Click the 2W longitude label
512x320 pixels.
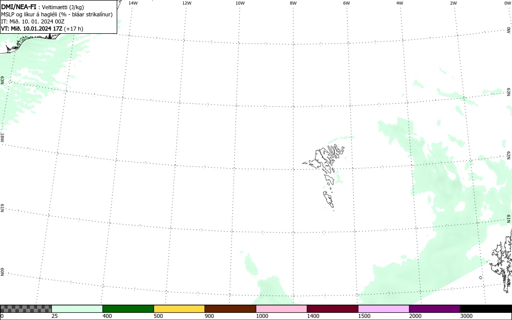[x=454, y=3]
